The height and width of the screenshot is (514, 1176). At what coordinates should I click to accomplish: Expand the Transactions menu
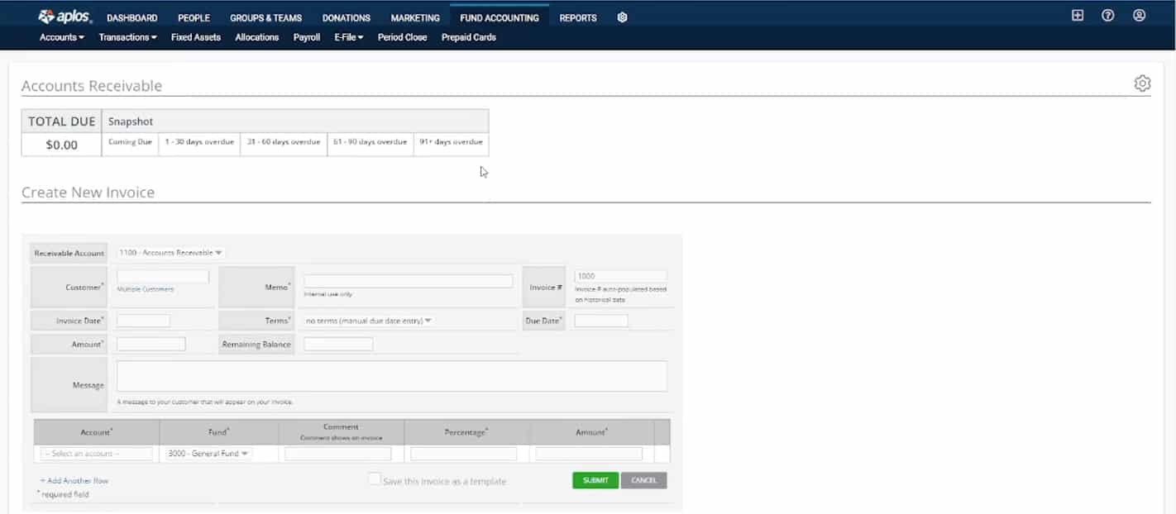point(127,36)
